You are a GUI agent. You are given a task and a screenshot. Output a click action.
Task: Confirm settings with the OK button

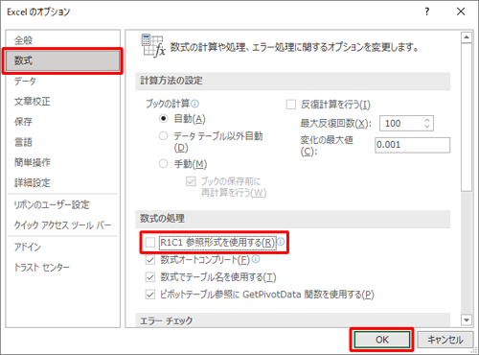(382, 340)
